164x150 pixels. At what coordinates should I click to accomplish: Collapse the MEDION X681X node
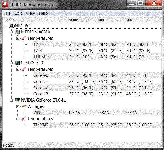(x=11, y=32)
